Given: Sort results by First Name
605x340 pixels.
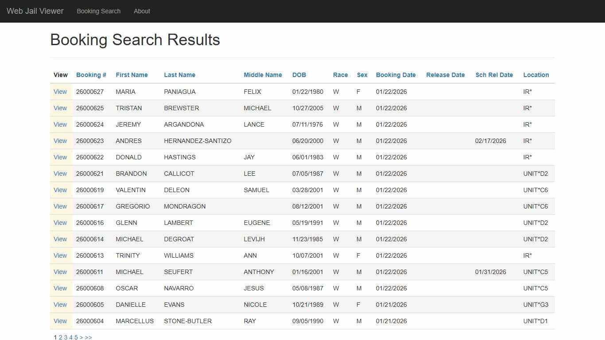Looking at the screenshot, I should 132,75.
